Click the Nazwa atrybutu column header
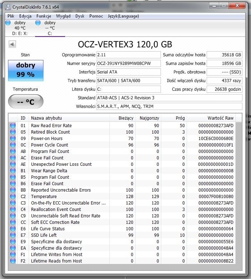Screen dimensions: 251x279 tap(69, 118)
